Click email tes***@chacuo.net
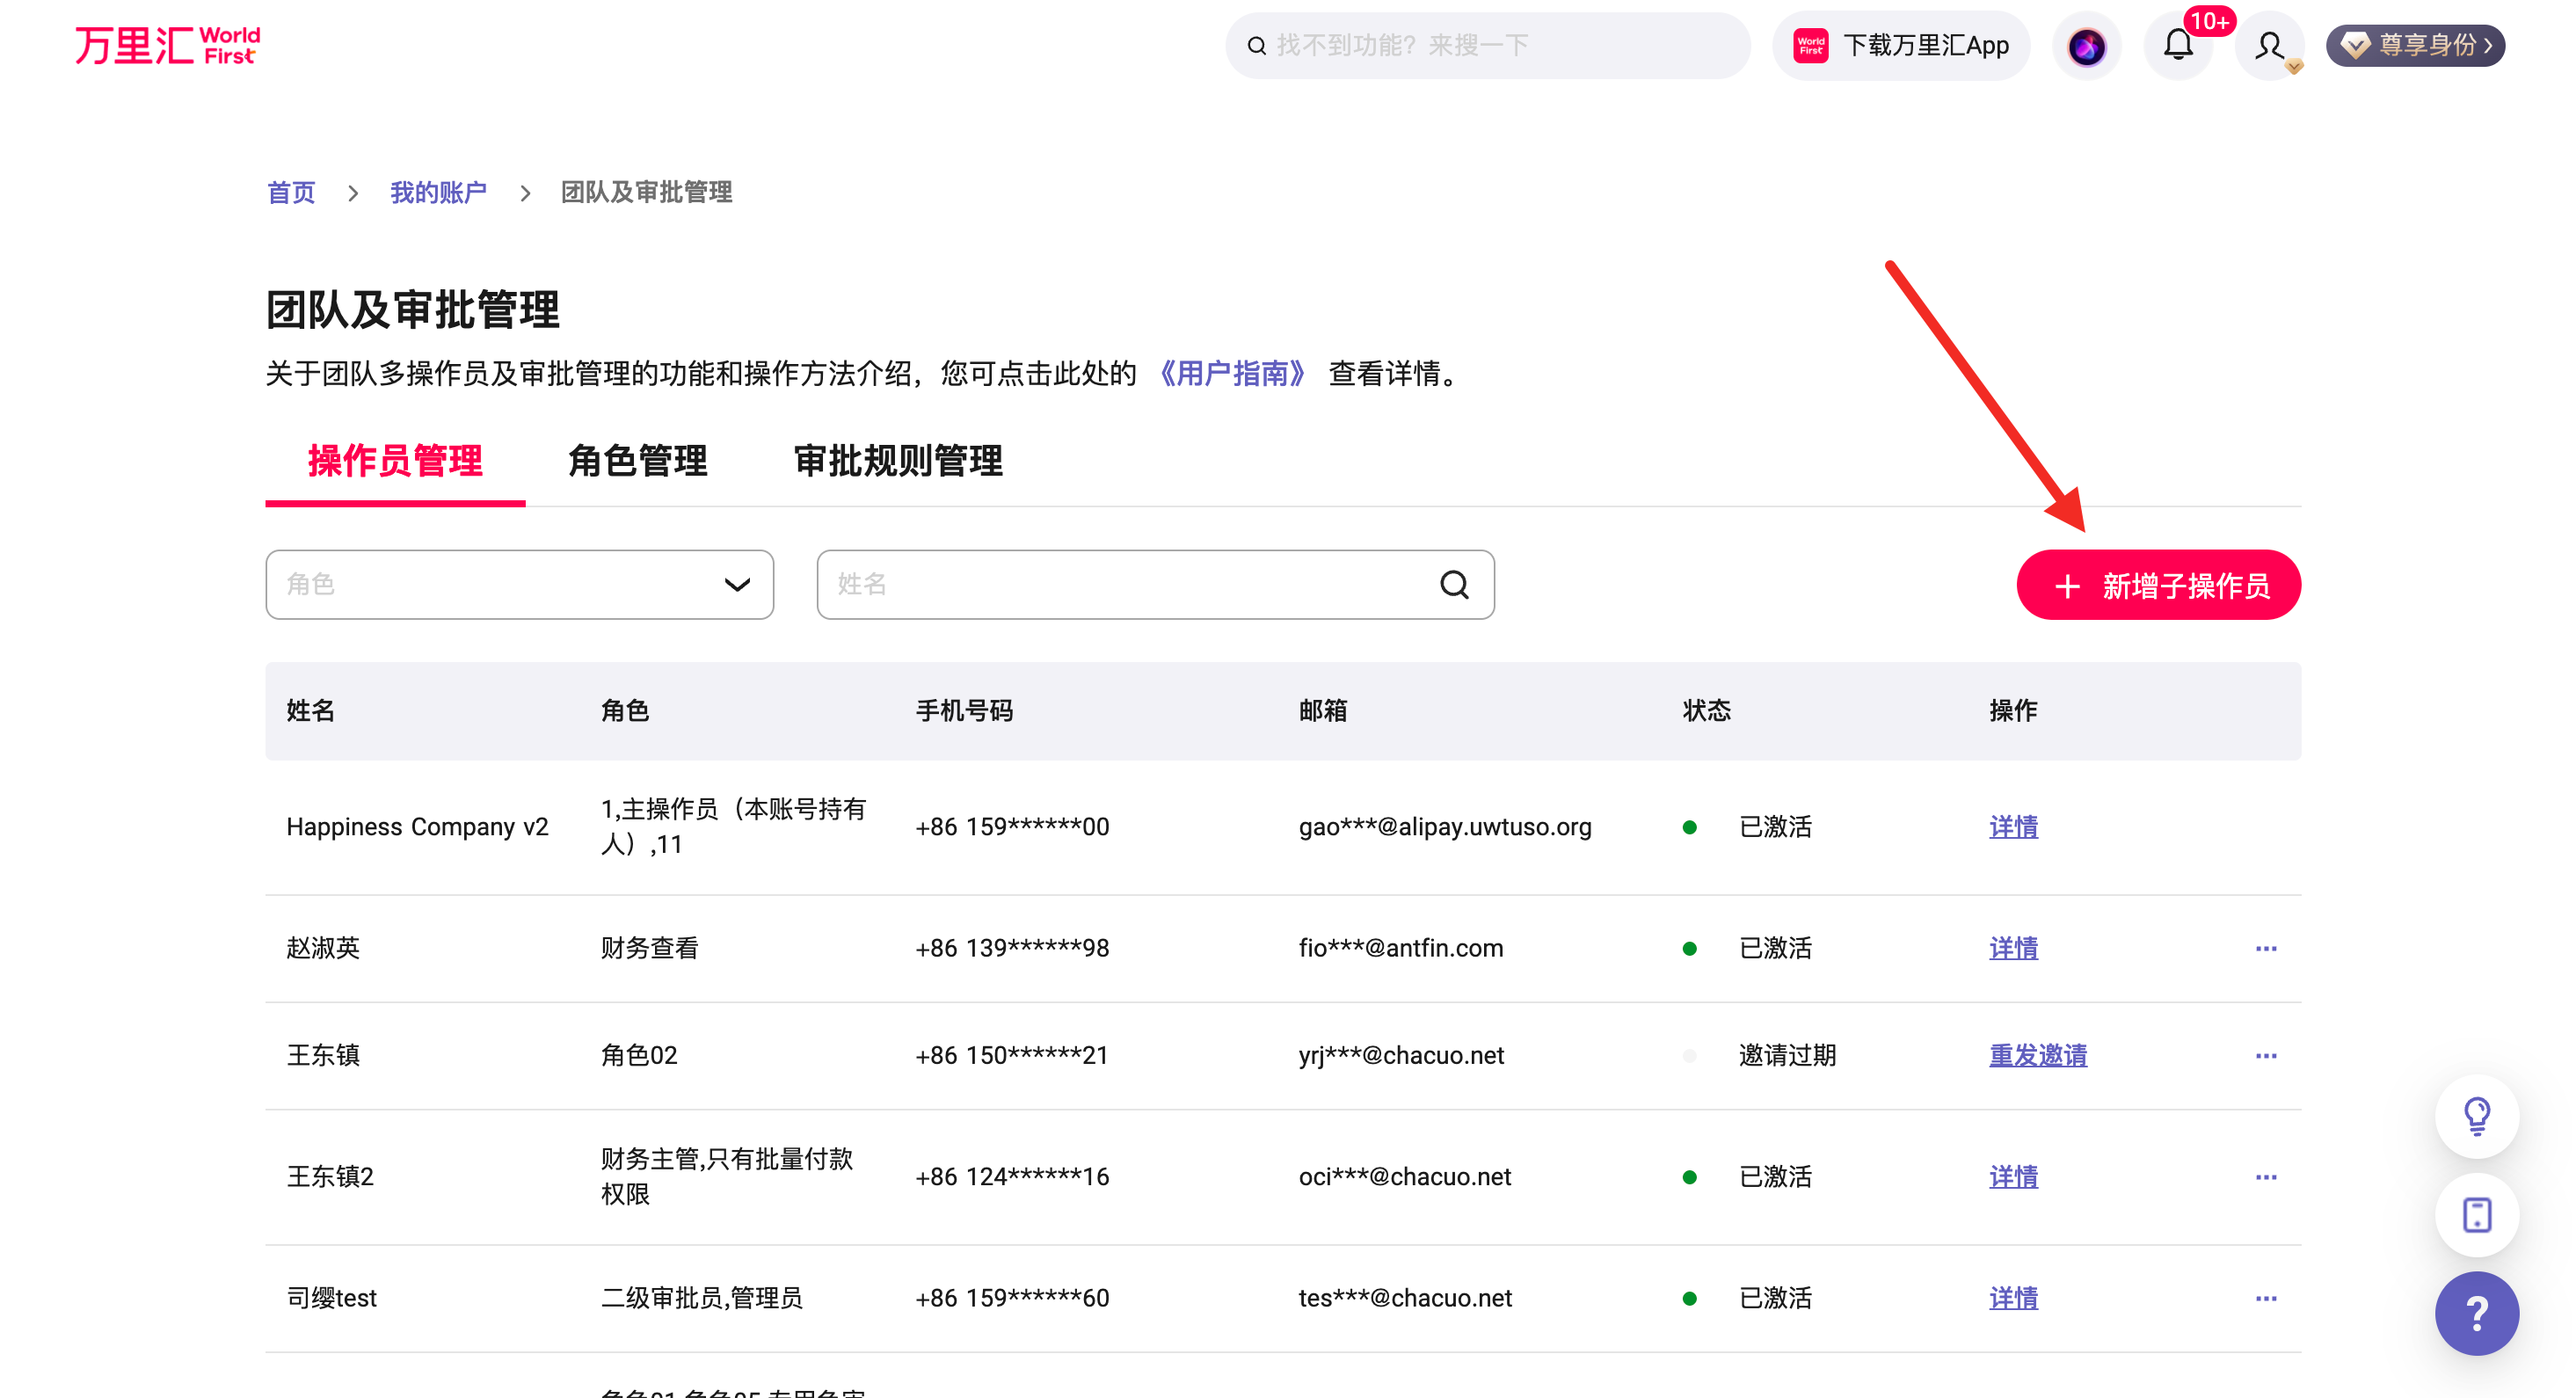 [x=1405, y=1298]
